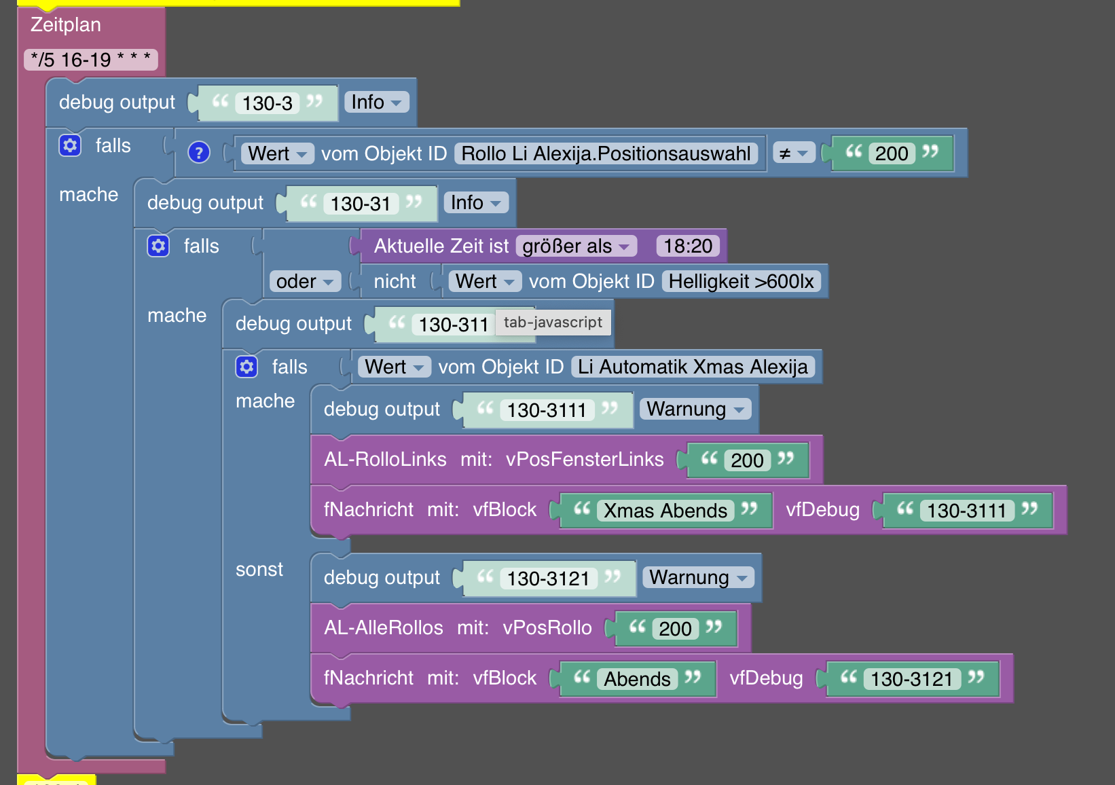1115x785 pixels.
Task: Open Wert dropdown for Helligkeit >600lx
Action: pyautogui.click(x=485, y=281)
